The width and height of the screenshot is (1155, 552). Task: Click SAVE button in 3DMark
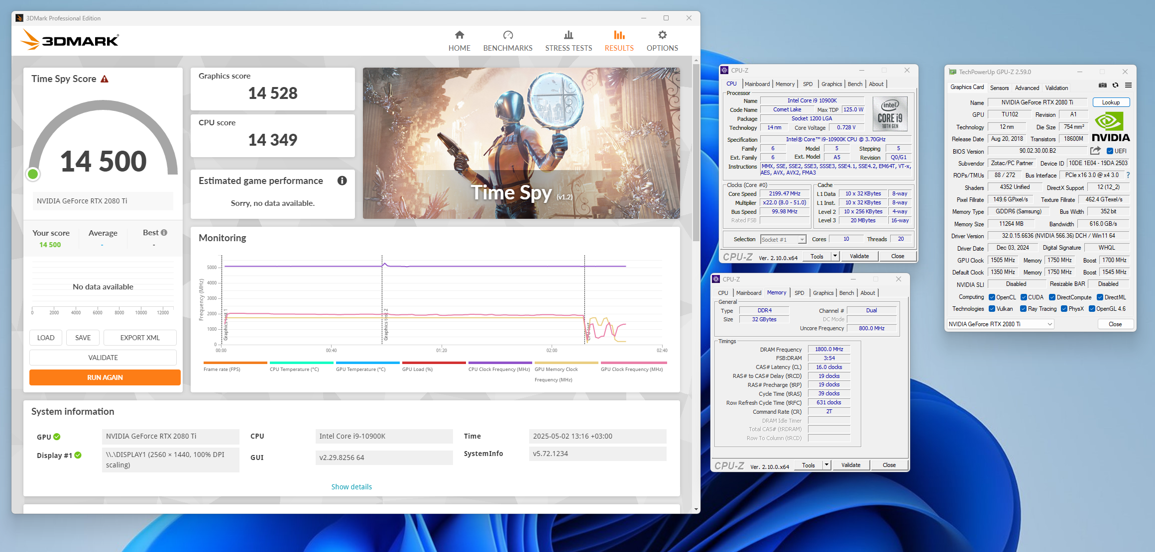83,338
